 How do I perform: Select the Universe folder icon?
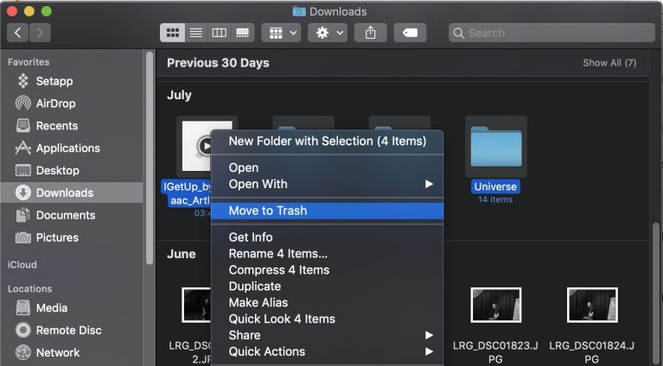click(496, 147)
